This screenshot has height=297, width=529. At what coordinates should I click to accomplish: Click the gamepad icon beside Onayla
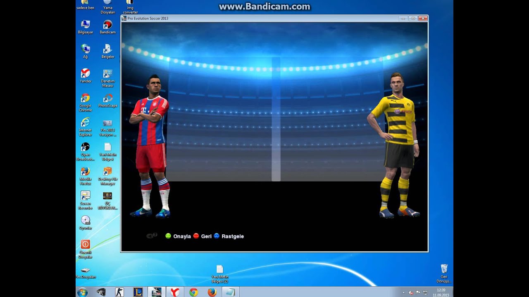(152, 236)
